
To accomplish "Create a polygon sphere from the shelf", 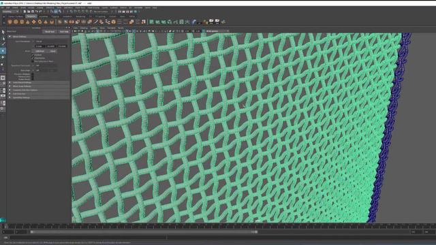I will point(10,22).
